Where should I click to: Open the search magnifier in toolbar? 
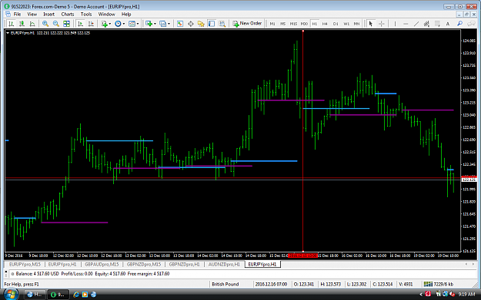point(459,24)
